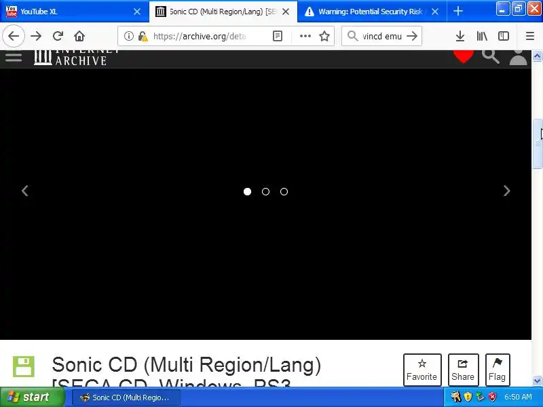Toggle Reader View for this page
This screenshot has height=407, width=543.
[x=278, y=36]
